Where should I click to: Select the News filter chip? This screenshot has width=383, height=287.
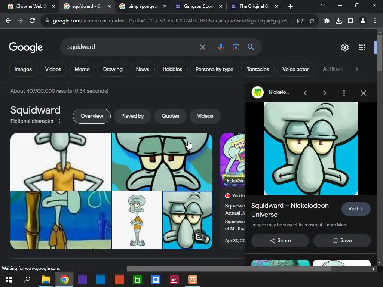[x=143, y=69]
